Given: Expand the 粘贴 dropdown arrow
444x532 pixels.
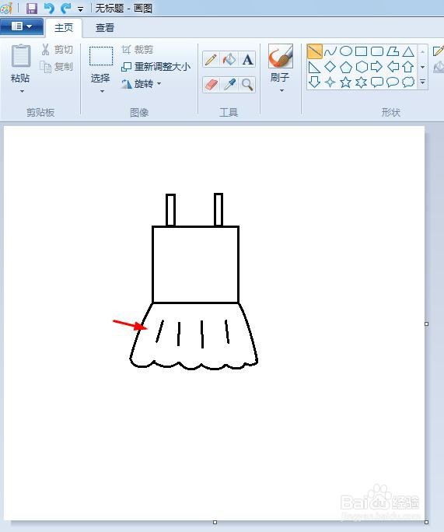Looking at the screenshot, I should pos(22,91).
